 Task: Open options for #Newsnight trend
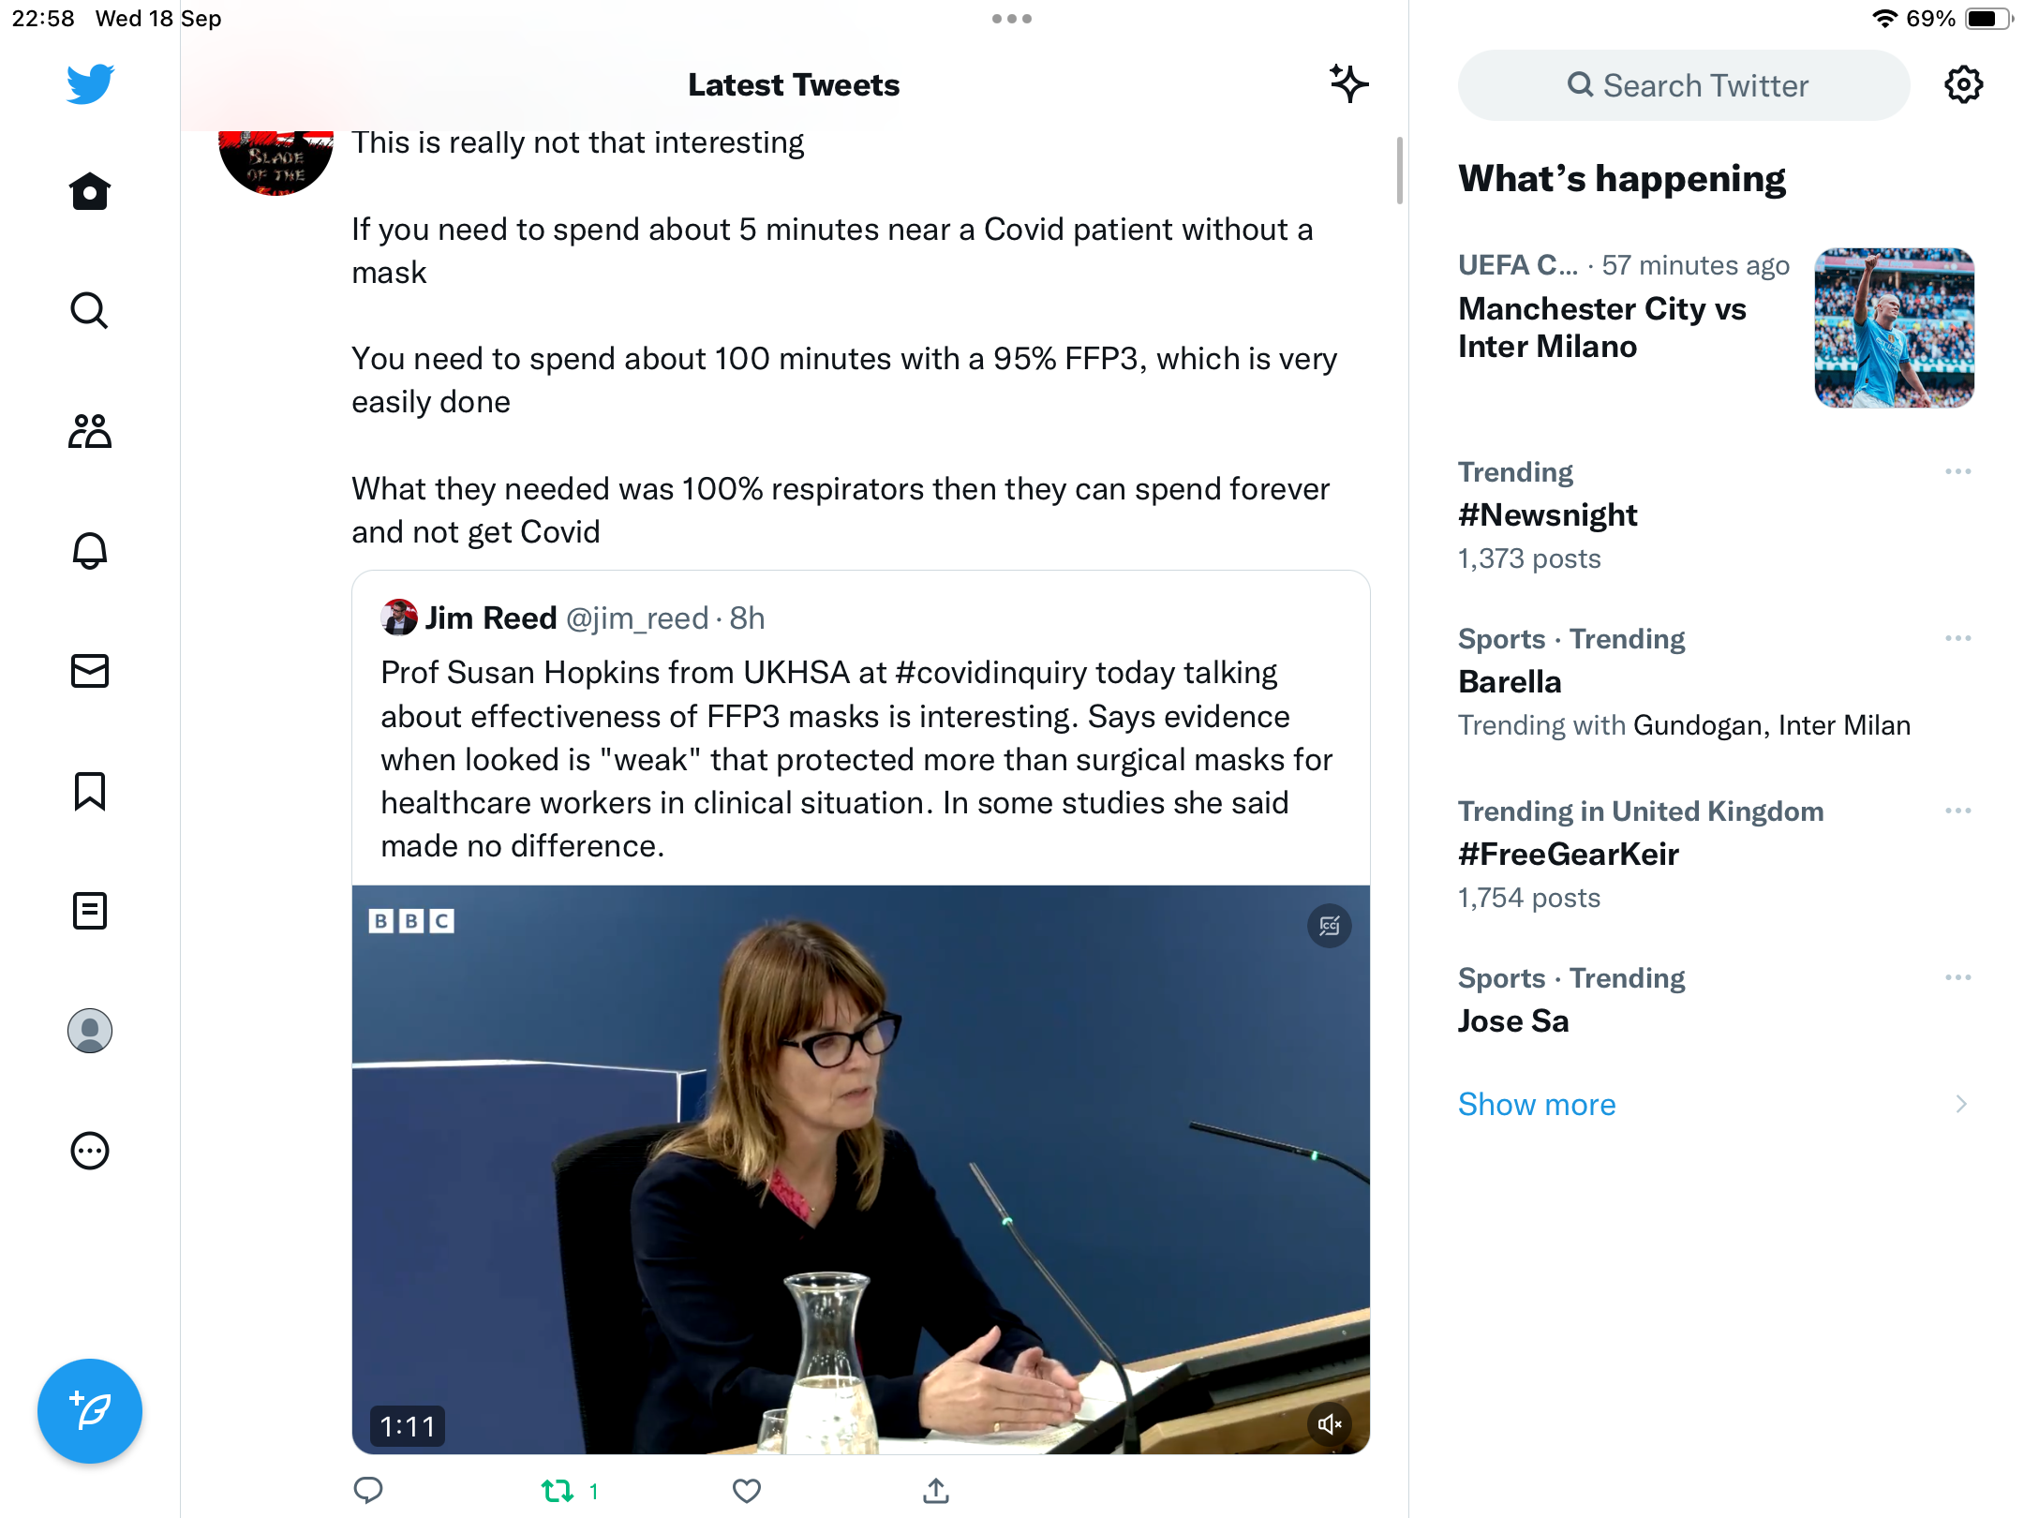tap(1957, 471)
